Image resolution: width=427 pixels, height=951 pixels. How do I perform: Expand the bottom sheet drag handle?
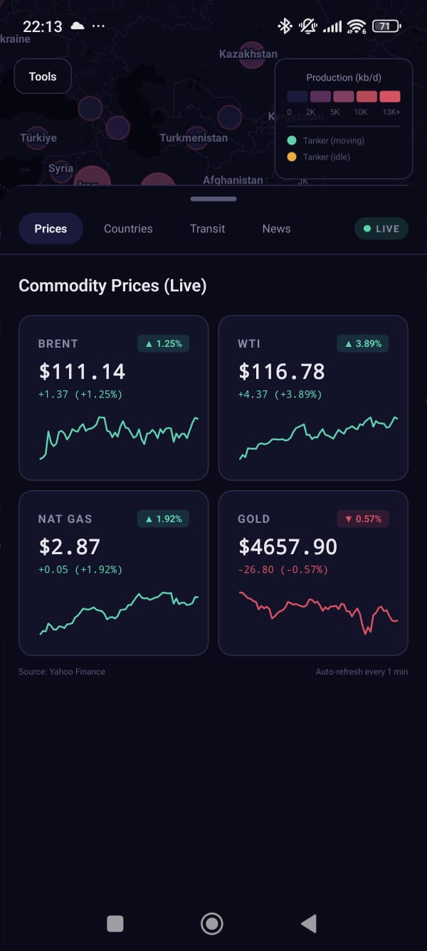[213, 199]
